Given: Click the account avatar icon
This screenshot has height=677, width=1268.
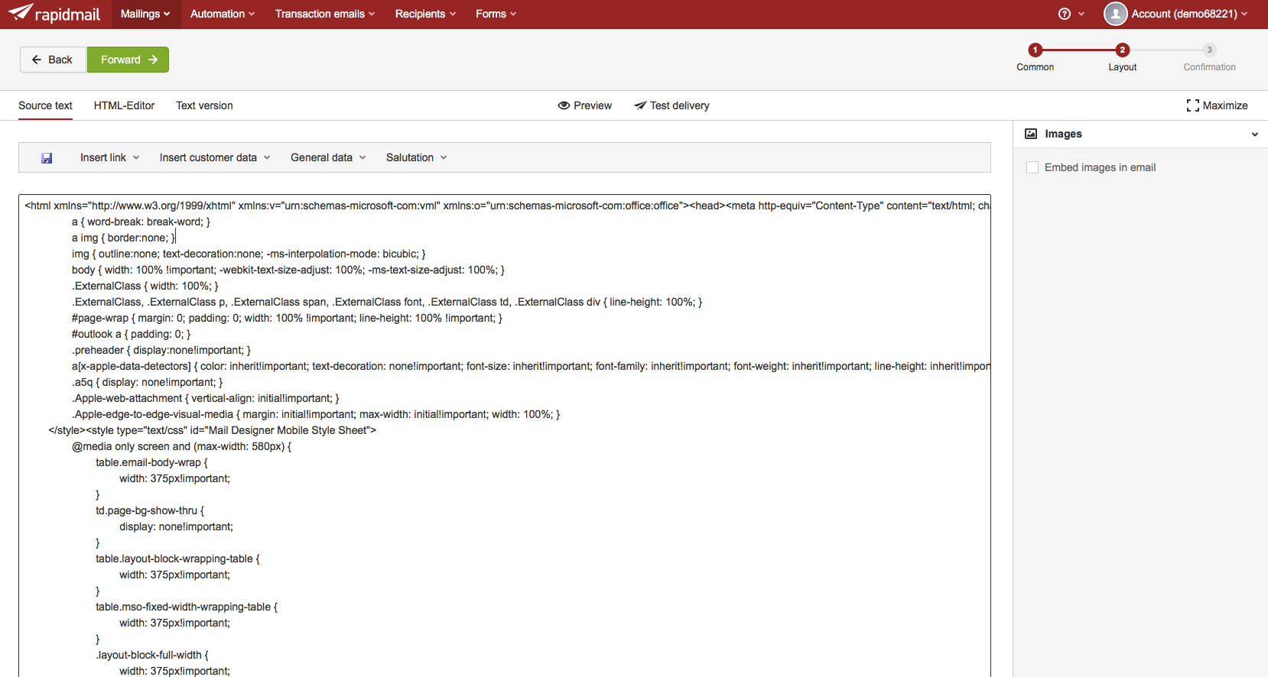Looking at the screenshot, I should pyautogui.click(x=1116, y=14).
